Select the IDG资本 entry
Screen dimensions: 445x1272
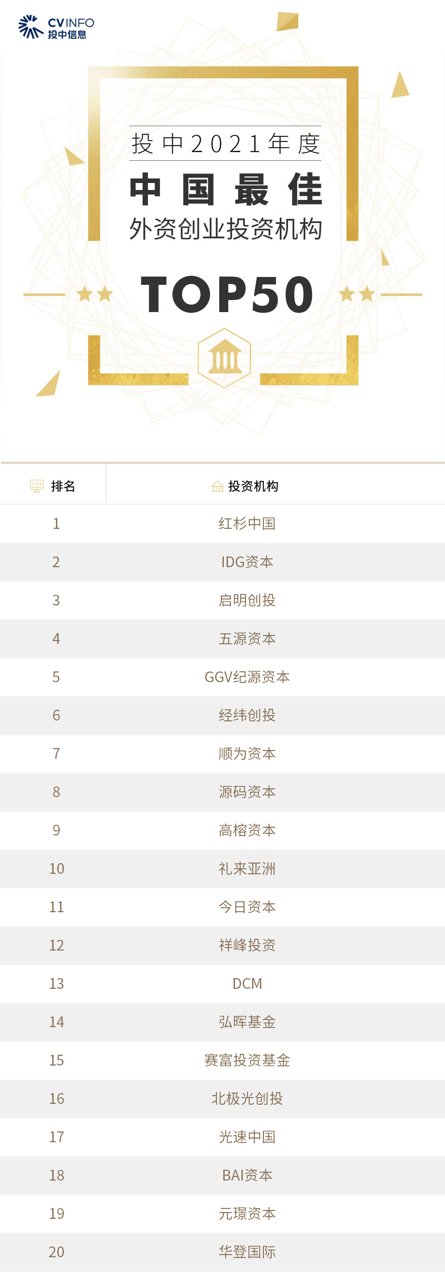click(247, 562)
